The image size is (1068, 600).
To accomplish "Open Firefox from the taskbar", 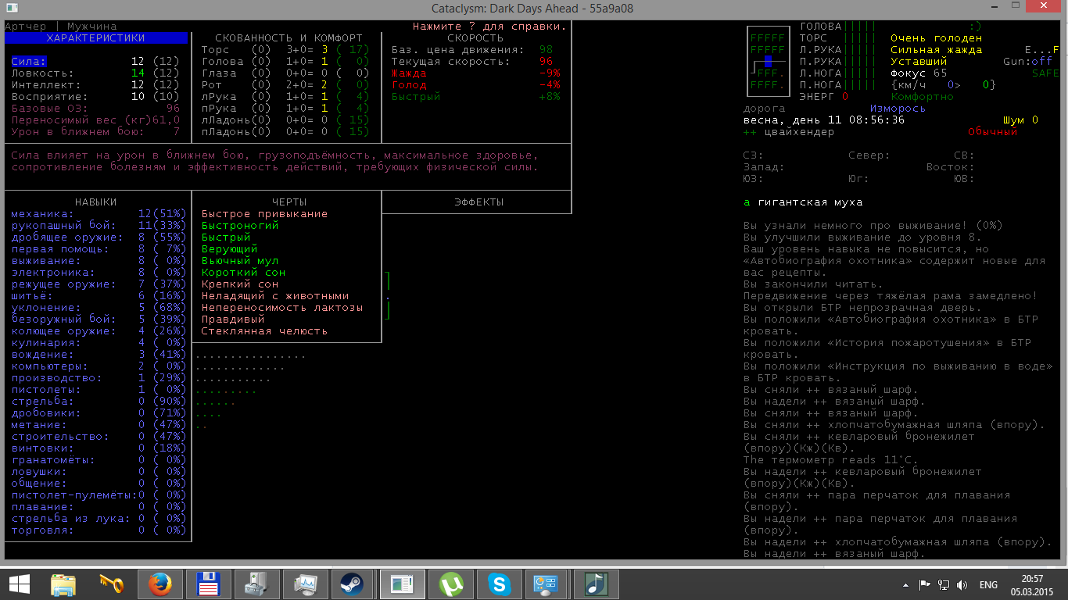I will pos(160,584).
